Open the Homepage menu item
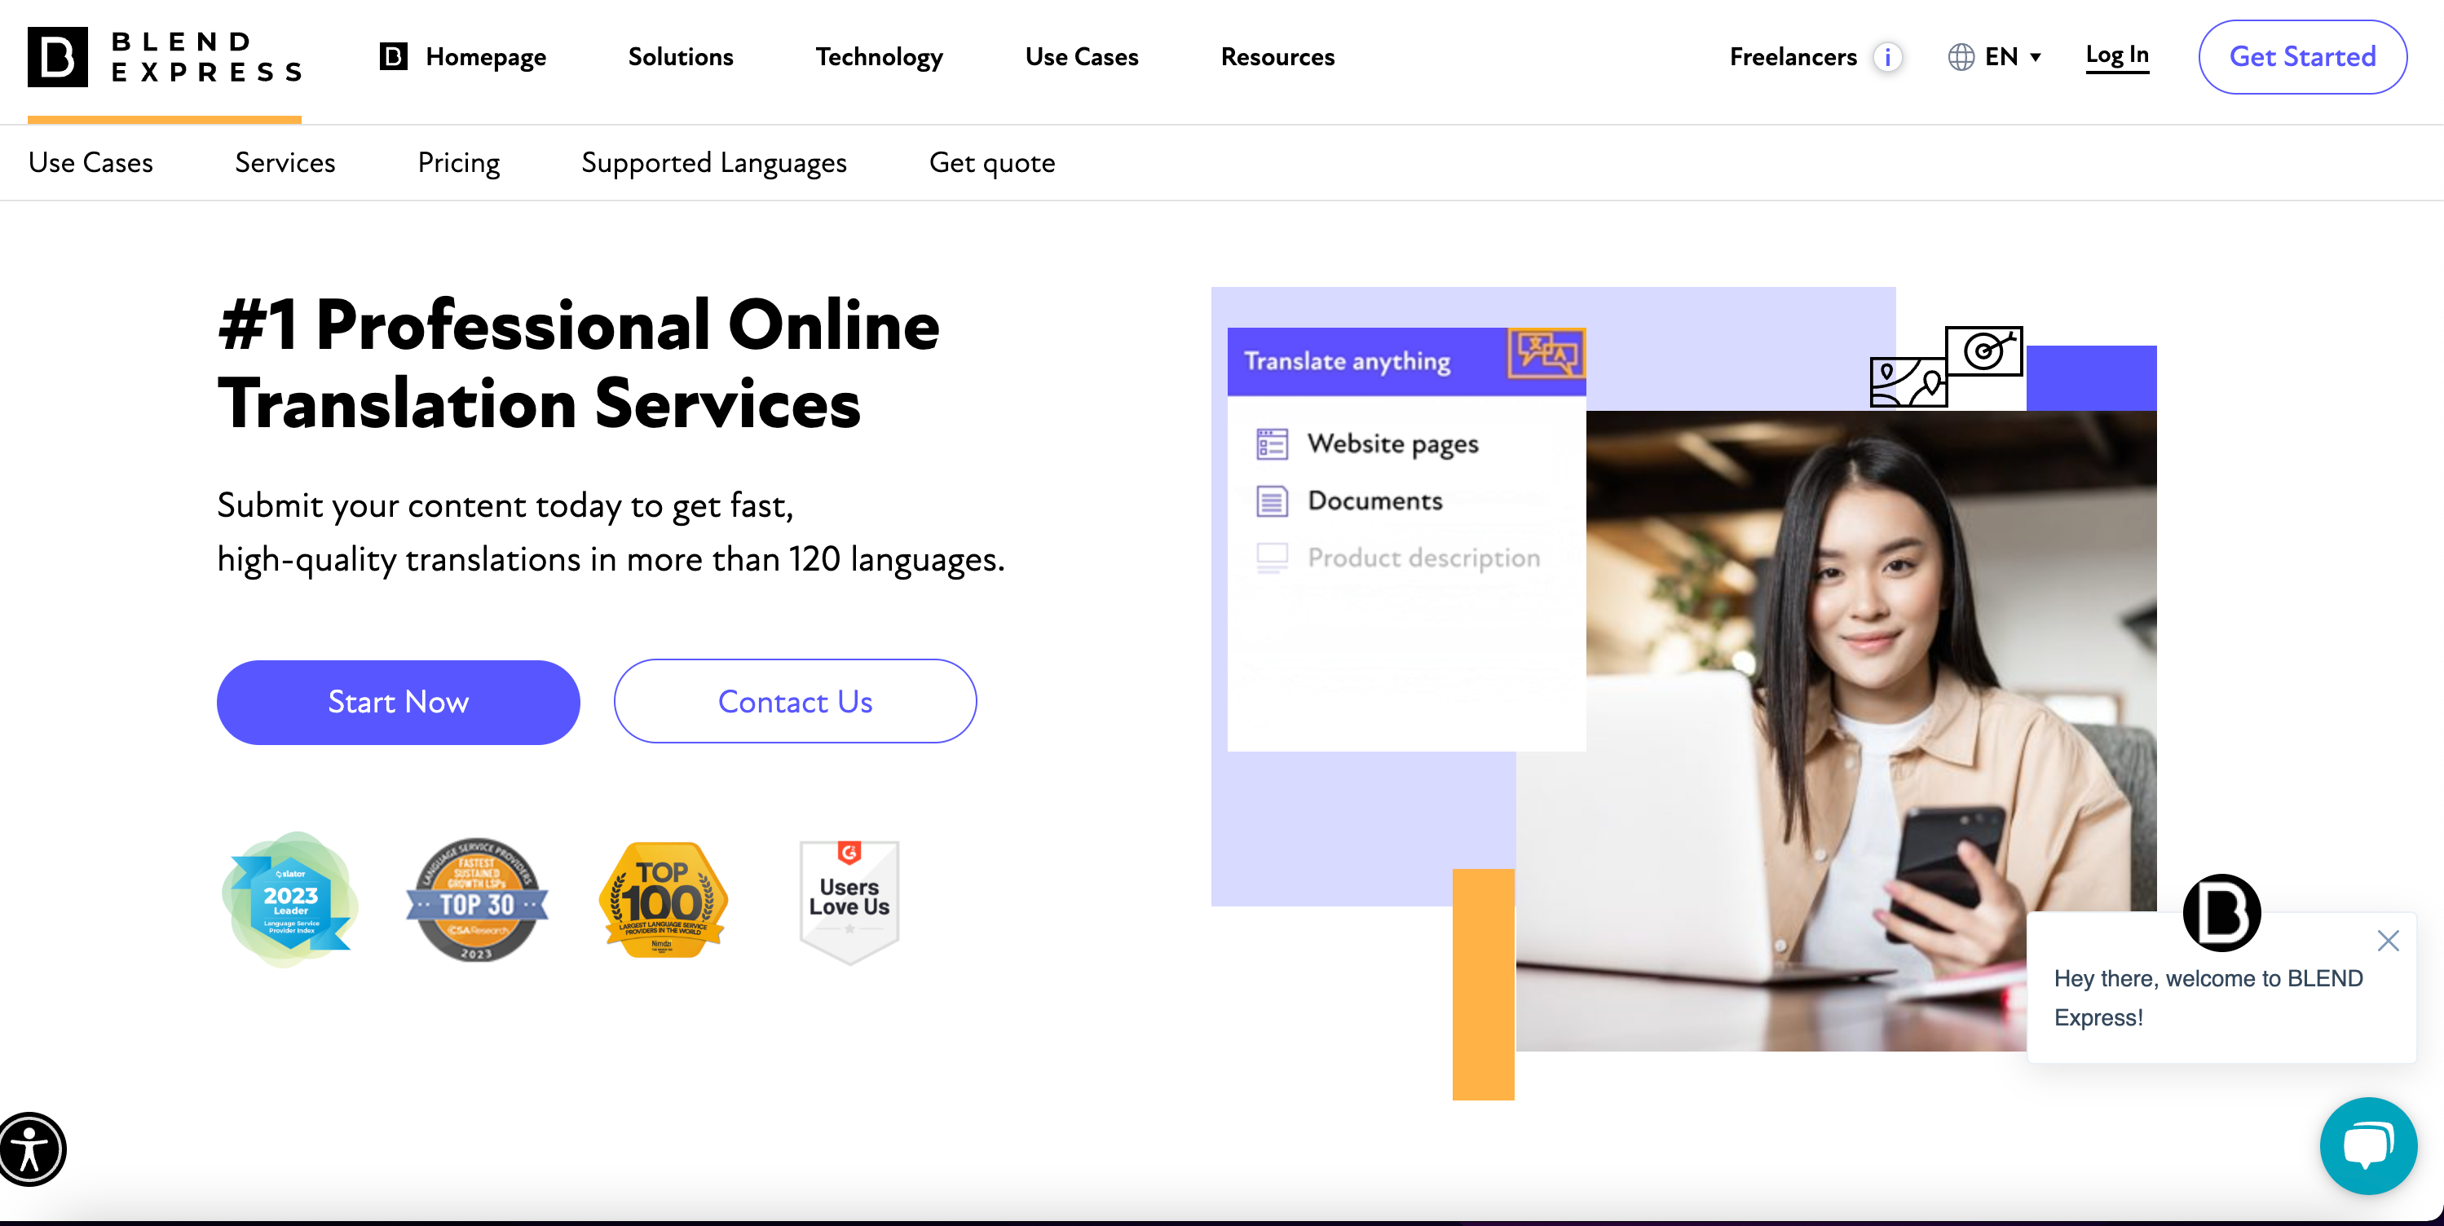 coord(486,57)
